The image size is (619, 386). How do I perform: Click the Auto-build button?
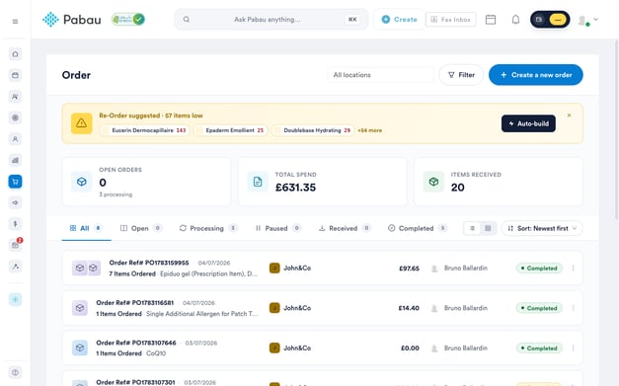coord(528,123)
